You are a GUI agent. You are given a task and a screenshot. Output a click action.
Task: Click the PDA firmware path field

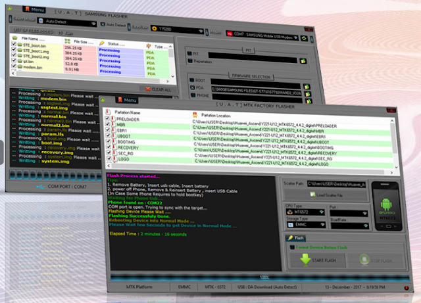[x=257, y=91]
